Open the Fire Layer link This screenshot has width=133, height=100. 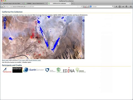[x=22, y=60]
